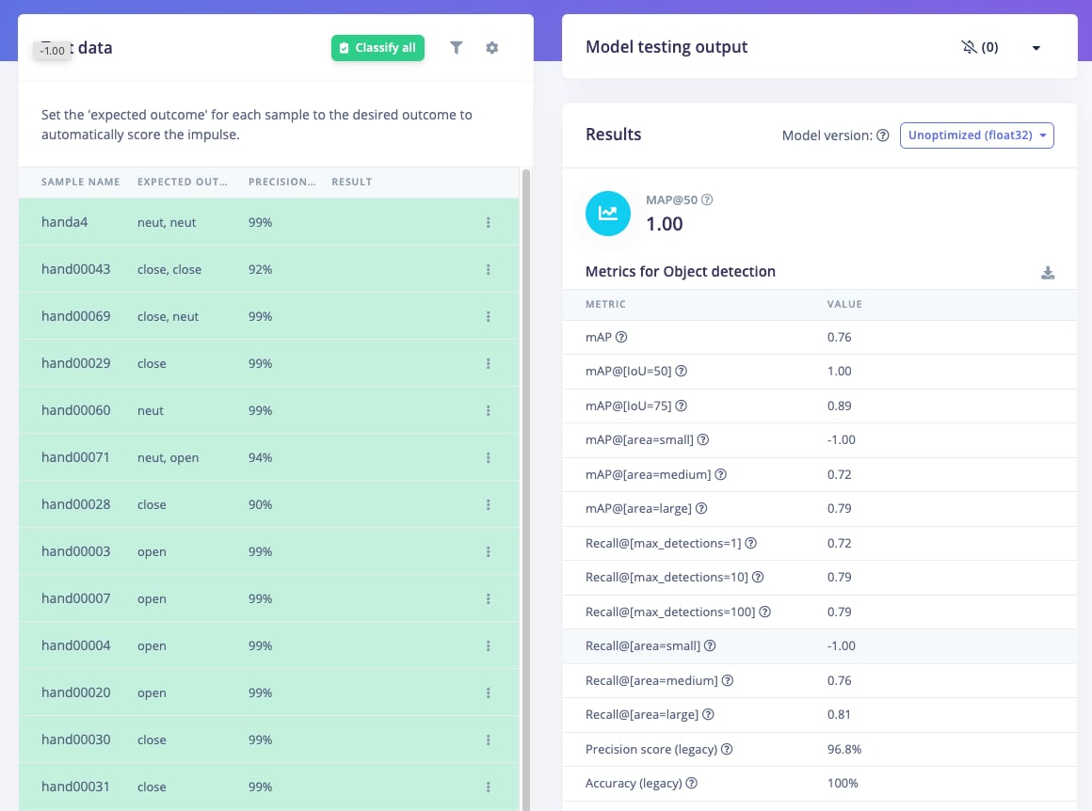
Task: Show help for Accuracy (legacy)
Action: pos(692,783)
